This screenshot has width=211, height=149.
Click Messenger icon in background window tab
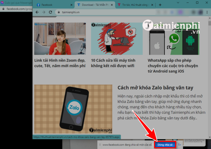point(2,2)
